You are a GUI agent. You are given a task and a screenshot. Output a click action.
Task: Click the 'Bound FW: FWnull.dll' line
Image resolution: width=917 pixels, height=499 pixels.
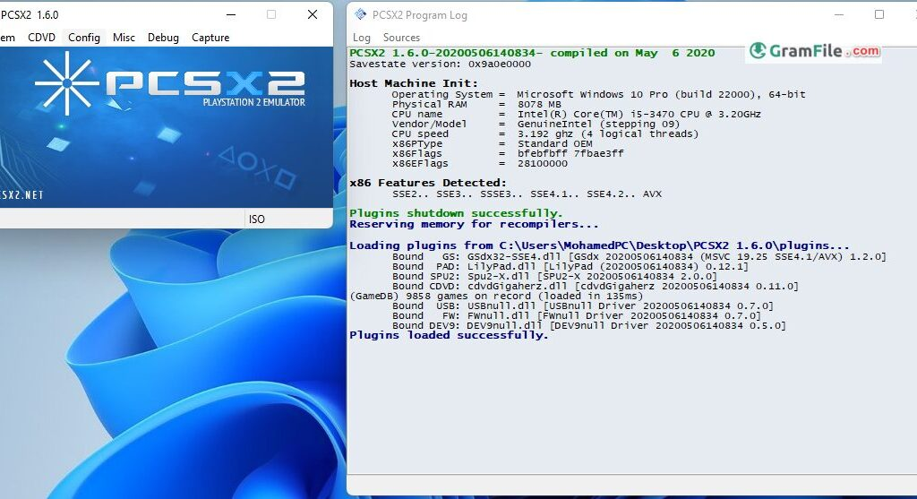click(x=576, y=316)
